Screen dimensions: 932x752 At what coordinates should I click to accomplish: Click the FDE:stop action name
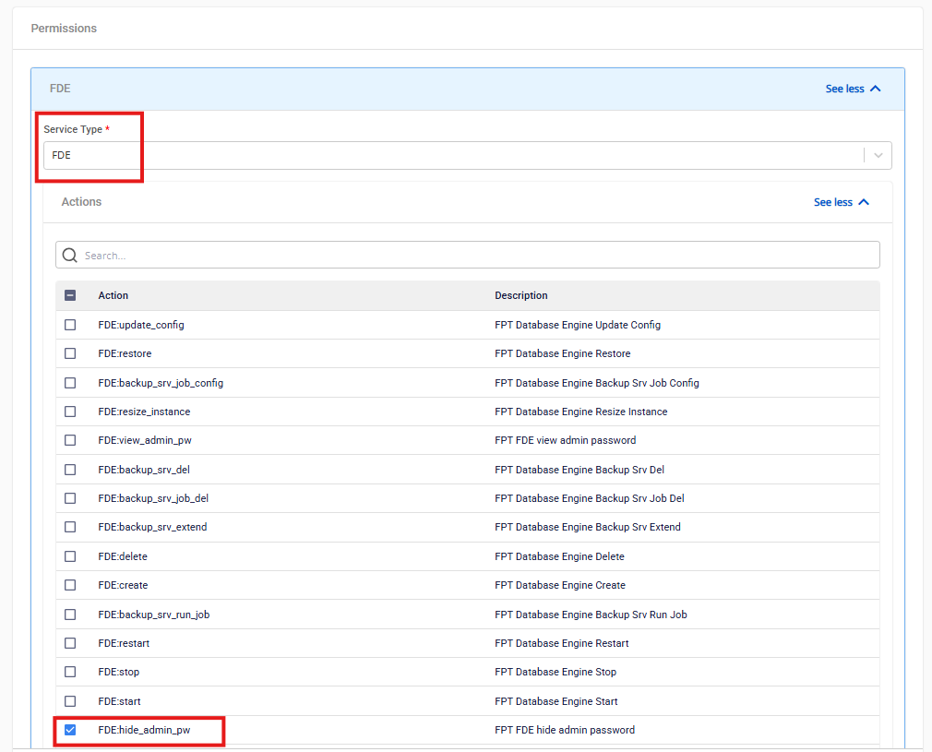coord(118,672)
